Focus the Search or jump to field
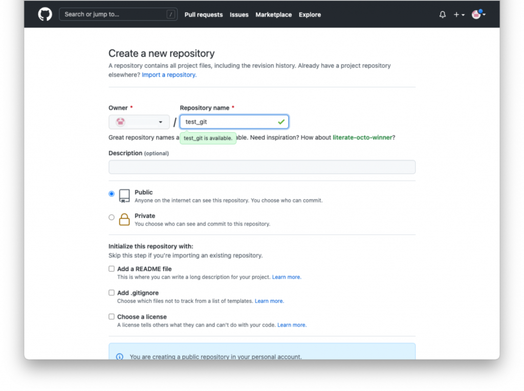Image resolution: width=524 pixels, height=391 pixels. click(x=118, y=14)
